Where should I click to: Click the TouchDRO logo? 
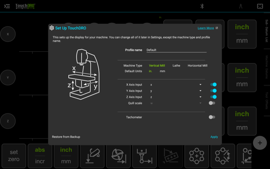[x=25, y=6]
